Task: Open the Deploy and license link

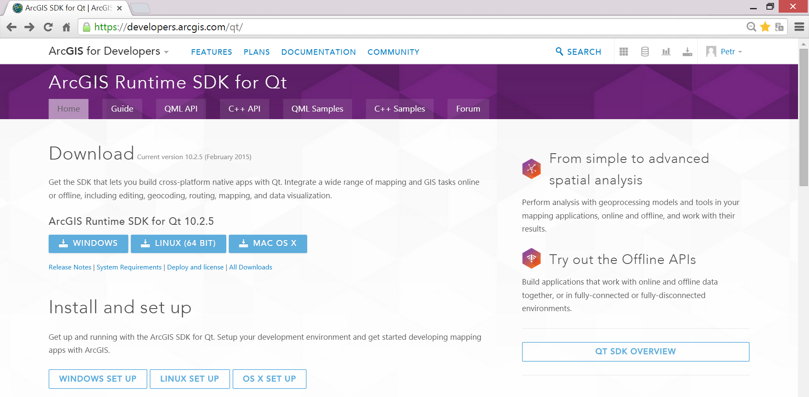Action: (x=196, y=267)
